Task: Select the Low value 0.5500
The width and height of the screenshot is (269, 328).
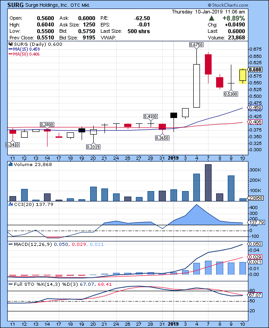Action: (45, 31)
